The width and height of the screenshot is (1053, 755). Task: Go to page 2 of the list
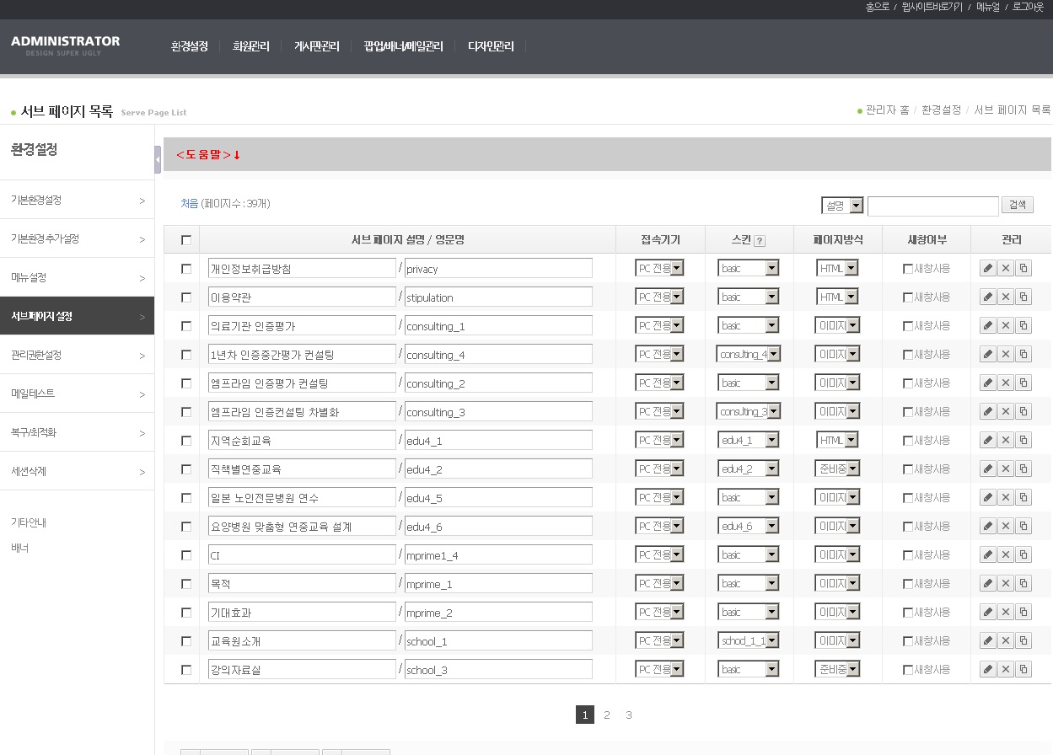point(606,715)
